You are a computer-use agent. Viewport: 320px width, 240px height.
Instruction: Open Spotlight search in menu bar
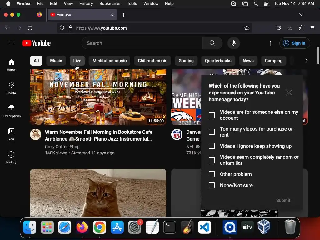coord(256,4)
